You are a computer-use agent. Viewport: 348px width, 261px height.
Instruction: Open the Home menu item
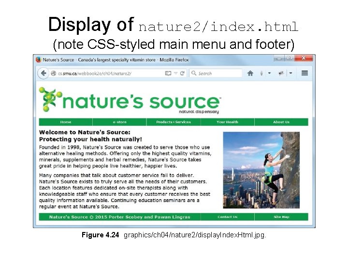pos(66,122)
